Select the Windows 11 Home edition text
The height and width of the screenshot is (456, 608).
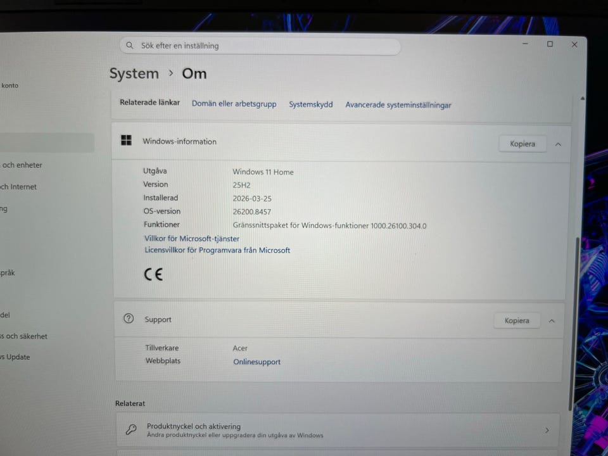(x=263, y=172)
